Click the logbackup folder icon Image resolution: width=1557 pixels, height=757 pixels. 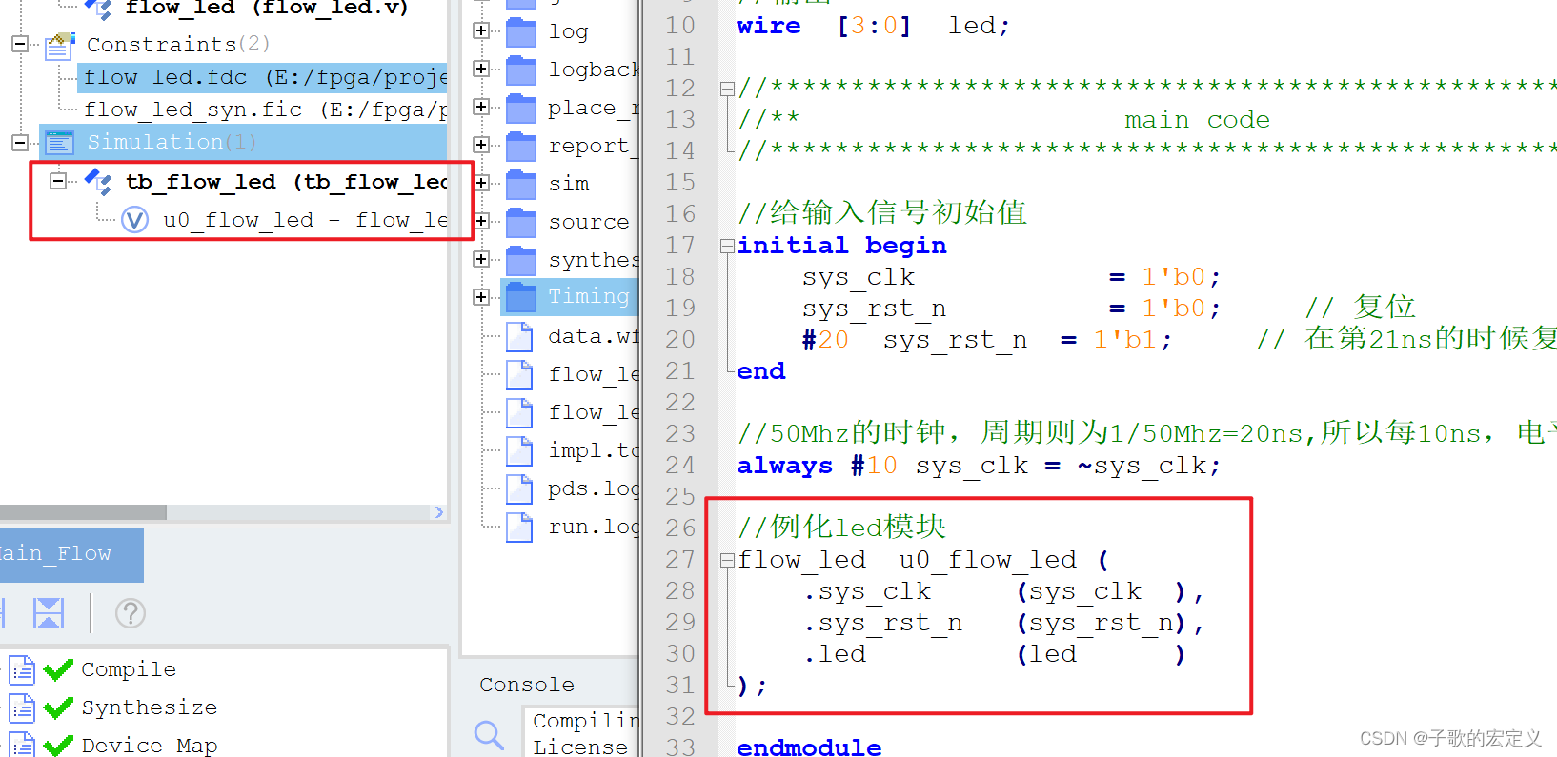coord(520,70)
